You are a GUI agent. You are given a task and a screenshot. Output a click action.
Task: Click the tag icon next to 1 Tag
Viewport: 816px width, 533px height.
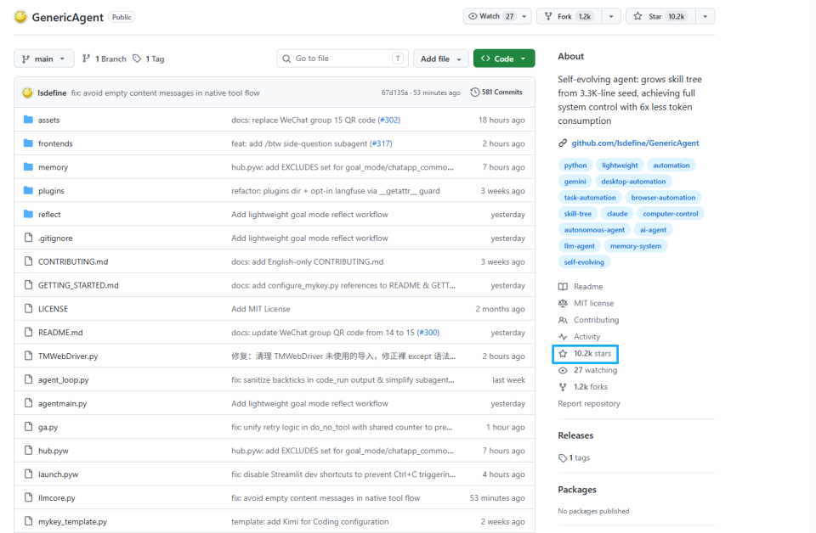tap(137, 59)
